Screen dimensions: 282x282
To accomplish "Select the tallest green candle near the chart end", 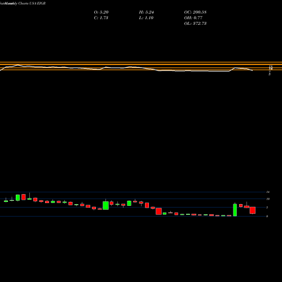I will click(x=235, y=210).
